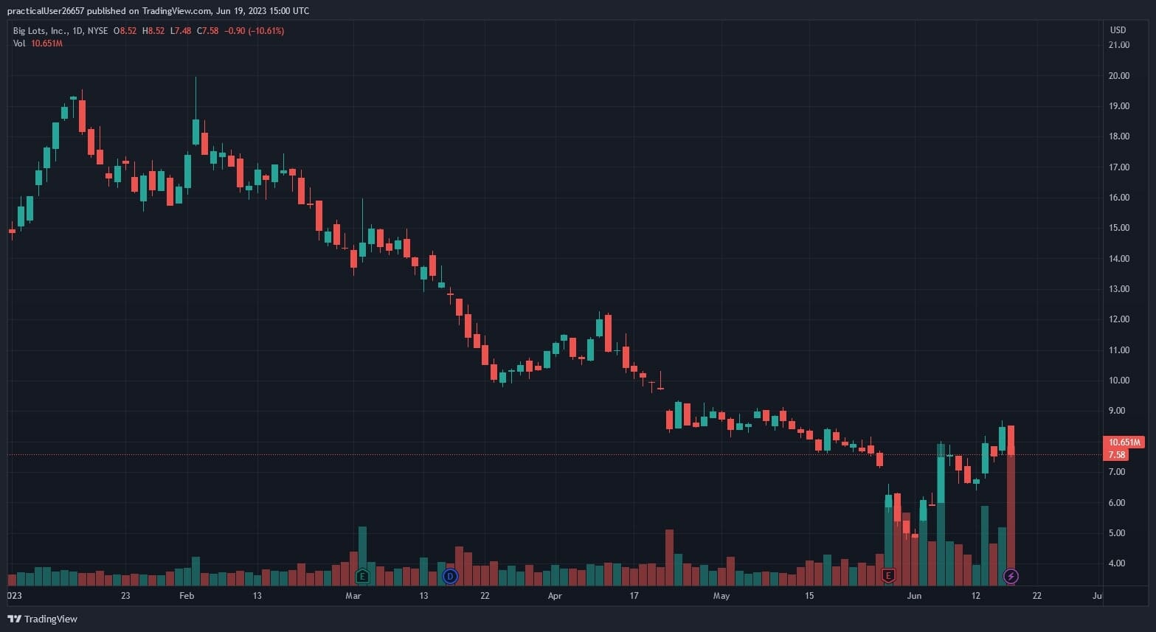Image resolution: width=1156 pixels, height=632 pixels.
Task: Click the 'Apr' label on the time axis
Action: pyautogui.click(x=555, y=596)
